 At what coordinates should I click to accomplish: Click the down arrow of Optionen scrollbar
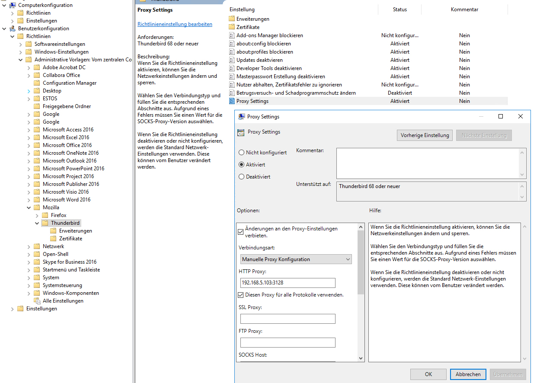(x=361, y=358)
